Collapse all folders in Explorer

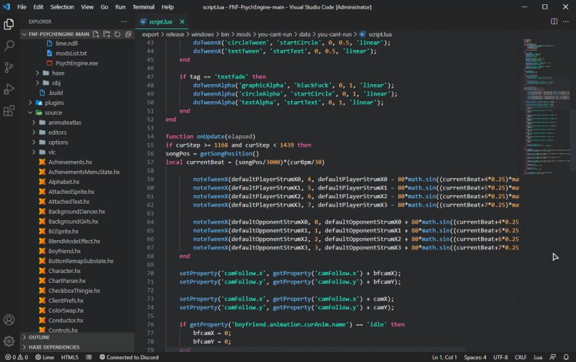coord(128,33)
